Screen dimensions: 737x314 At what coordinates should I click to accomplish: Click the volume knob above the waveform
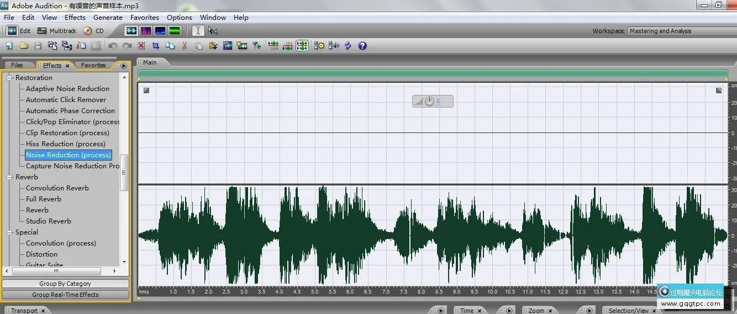coord(429,102)
